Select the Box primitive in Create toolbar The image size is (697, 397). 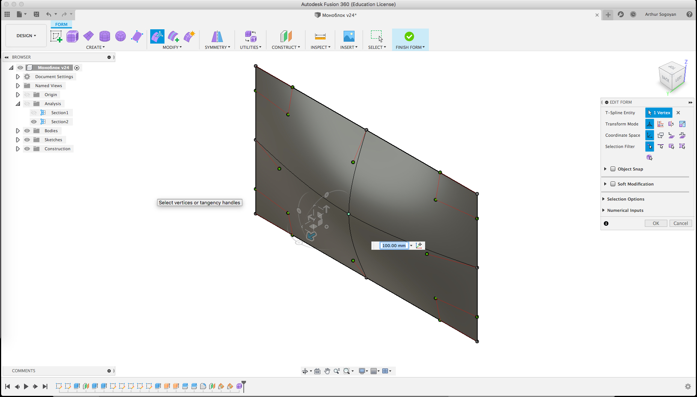(x=72, y=36)
